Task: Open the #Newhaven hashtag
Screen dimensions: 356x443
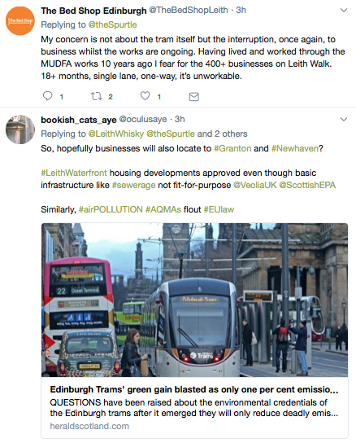Action: pos(295,148)
